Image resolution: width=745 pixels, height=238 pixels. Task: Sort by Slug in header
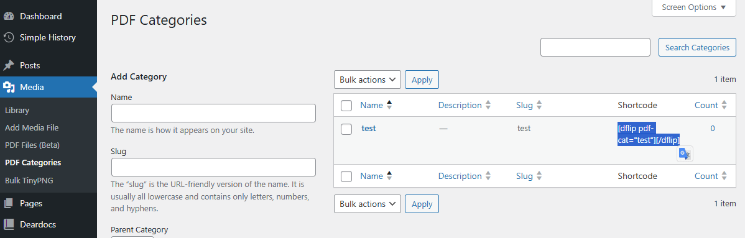coord(524,106)
